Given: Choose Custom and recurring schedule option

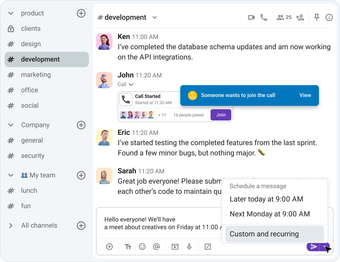Looking at the screenshot, I should point(264,234).
